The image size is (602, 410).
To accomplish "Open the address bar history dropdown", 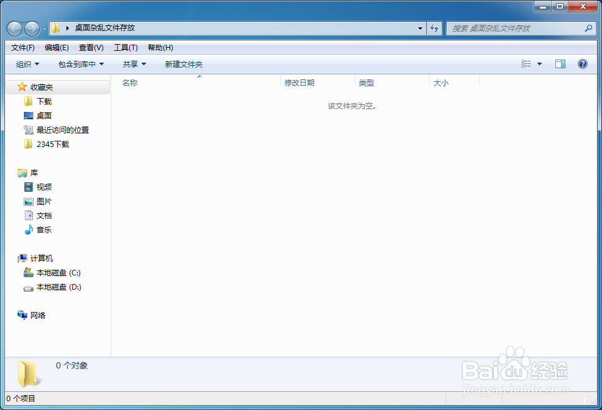I will click(420, 28).
